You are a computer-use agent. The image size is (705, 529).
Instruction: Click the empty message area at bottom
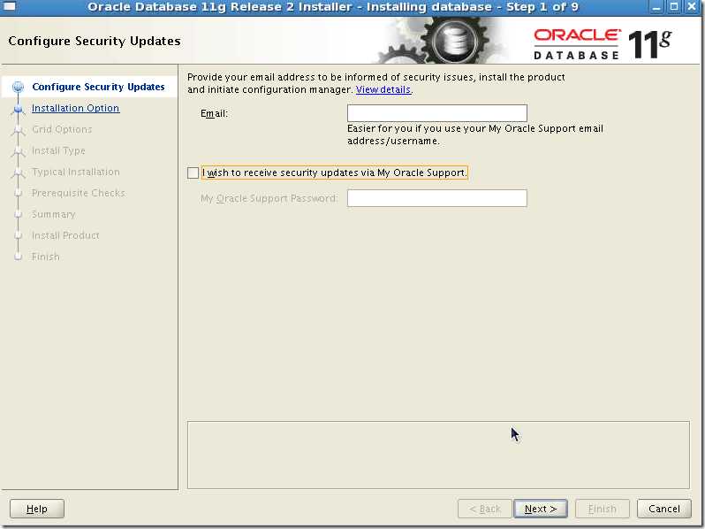tap(438, 455)
